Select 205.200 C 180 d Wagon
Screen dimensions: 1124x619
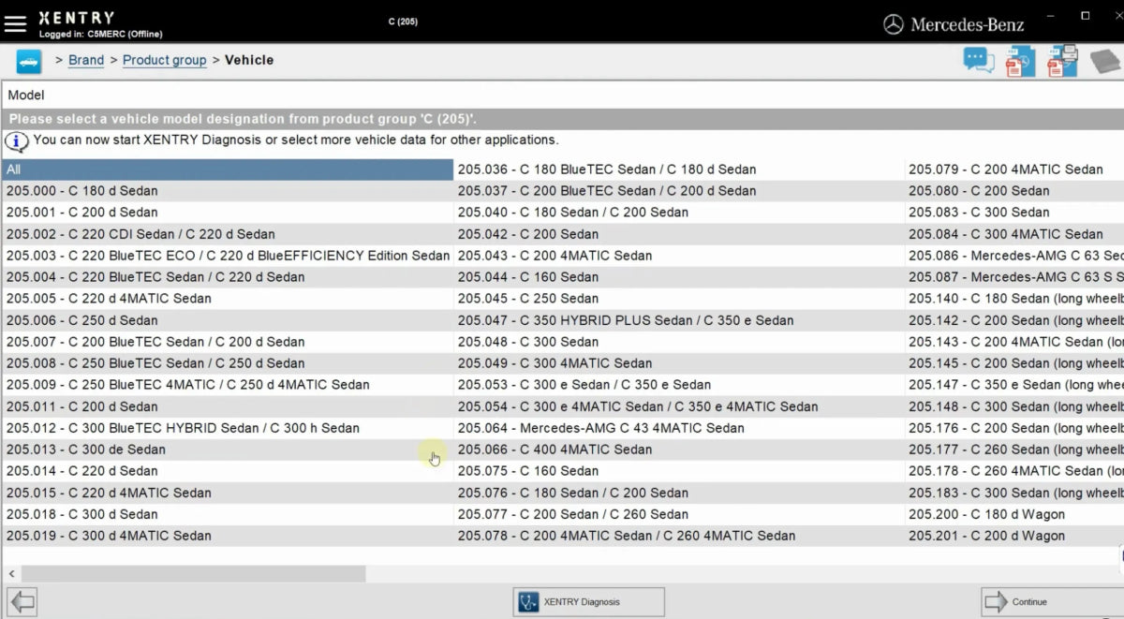tap(987, 514)
